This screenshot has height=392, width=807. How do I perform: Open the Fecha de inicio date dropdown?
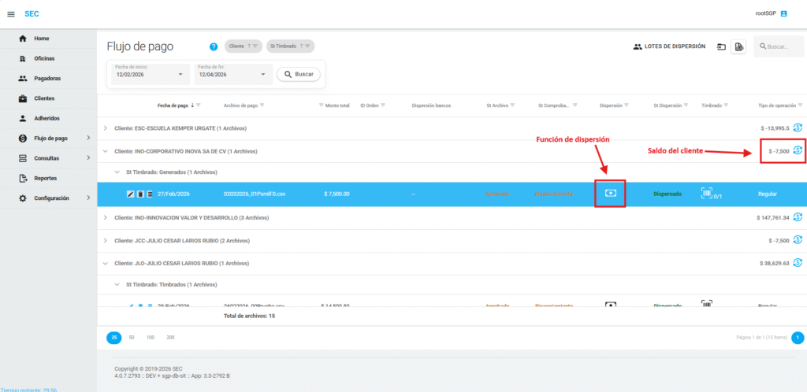pos(180,75)
